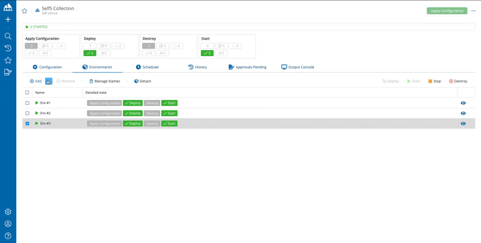Image resolution: width=481 pixels, height=243 pixels.
Task: Open the user account icon in the sidebar
Action: point(8,224)
